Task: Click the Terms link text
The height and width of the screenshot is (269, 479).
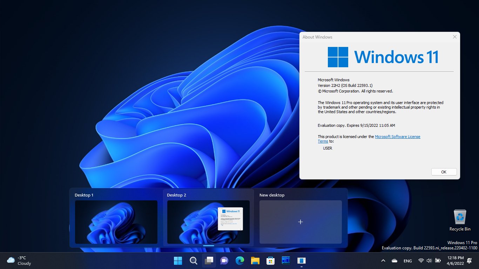Action: (323, 141)
